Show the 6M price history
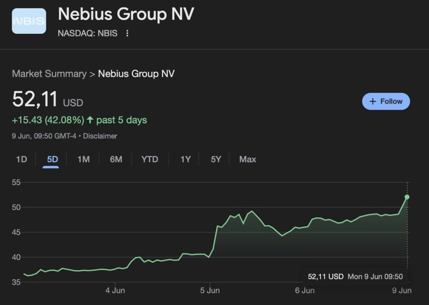 (x=116, y=159)
